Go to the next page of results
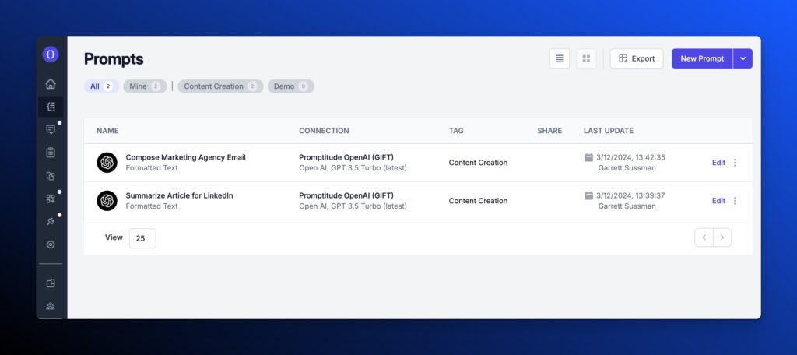 pyautogui.click(x=722, y=237)
